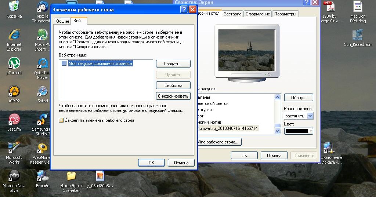Tick the Моя текущая домашняя страница checkbox
The width and height of the screenshot is (376, 197).
[64, 63]
